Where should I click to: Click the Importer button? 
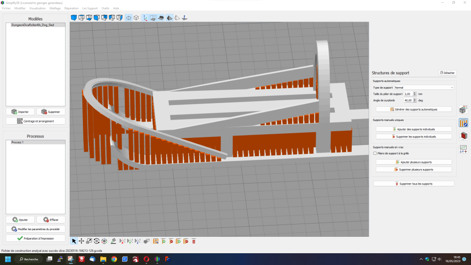(x=20, y=112)
